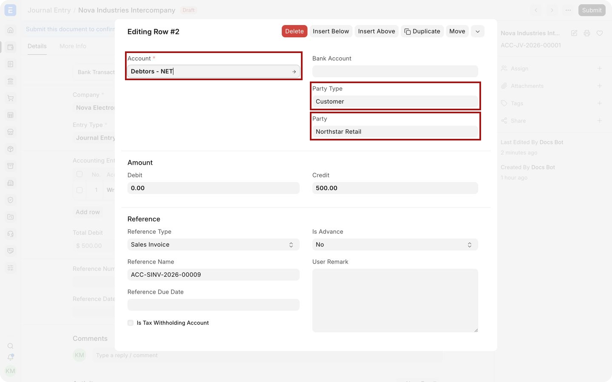This screenshot has width=612, height=382.
Task: Click into the Account field
Action: (213, 71)
